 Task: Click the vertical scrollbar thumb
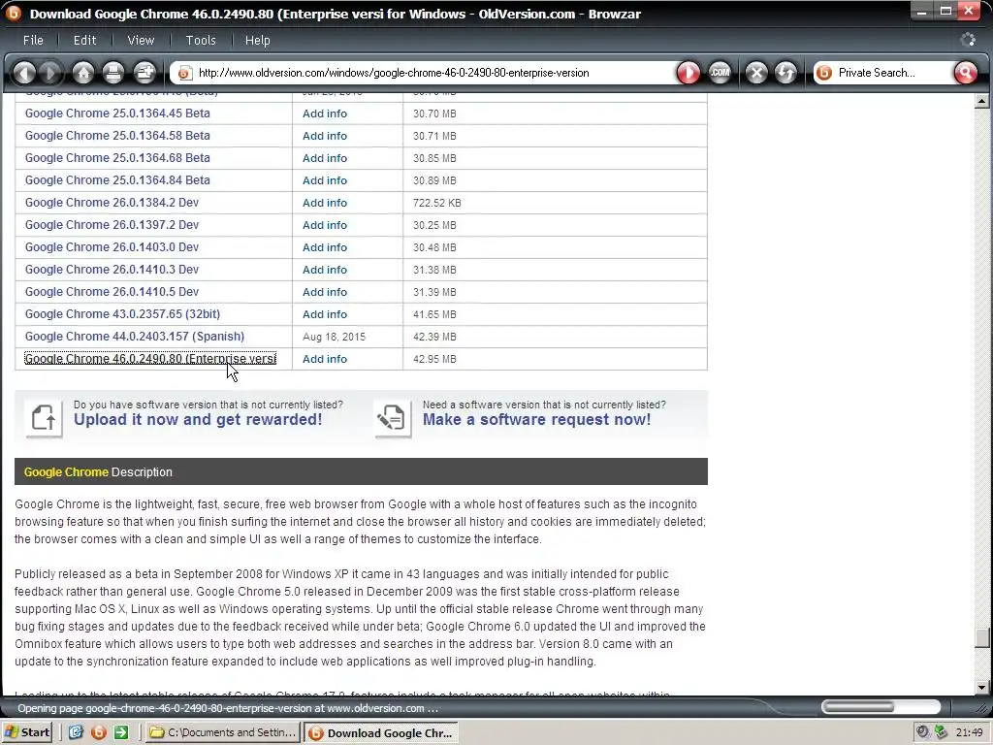(x=981, y=637)
